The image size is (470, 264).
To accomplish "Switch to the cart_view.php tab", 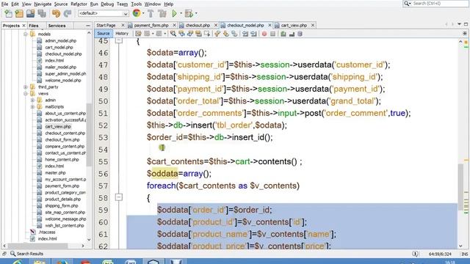I will click(294, 26).
